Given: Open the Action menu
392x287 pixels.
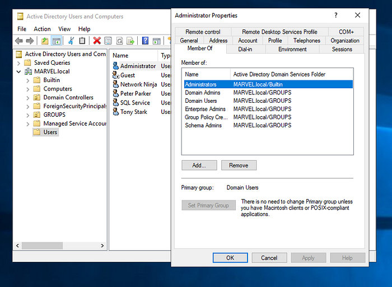Looking at the screenshot, I should coord(42,29).
